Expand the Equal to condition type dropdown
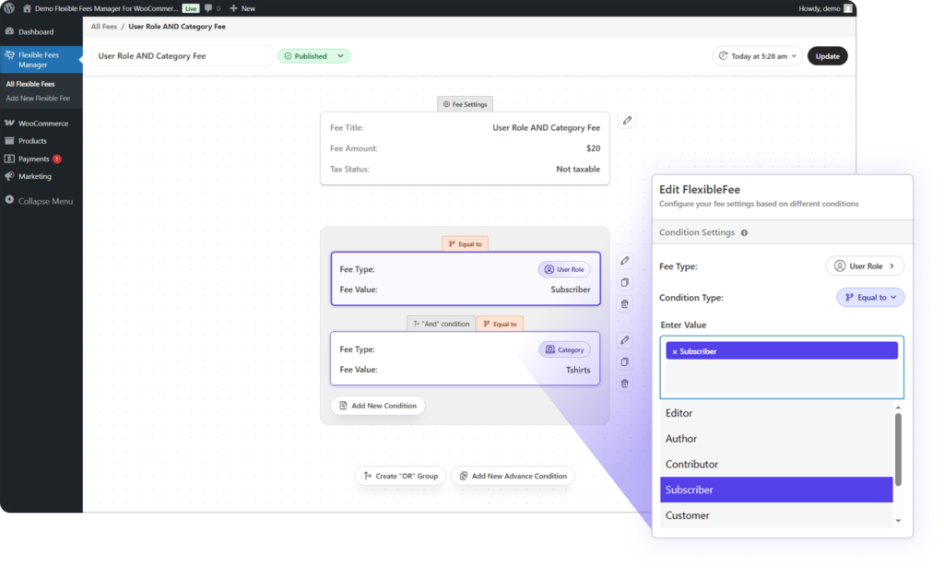The width and height of the screenshot is (944, 568). coord(870,298)
